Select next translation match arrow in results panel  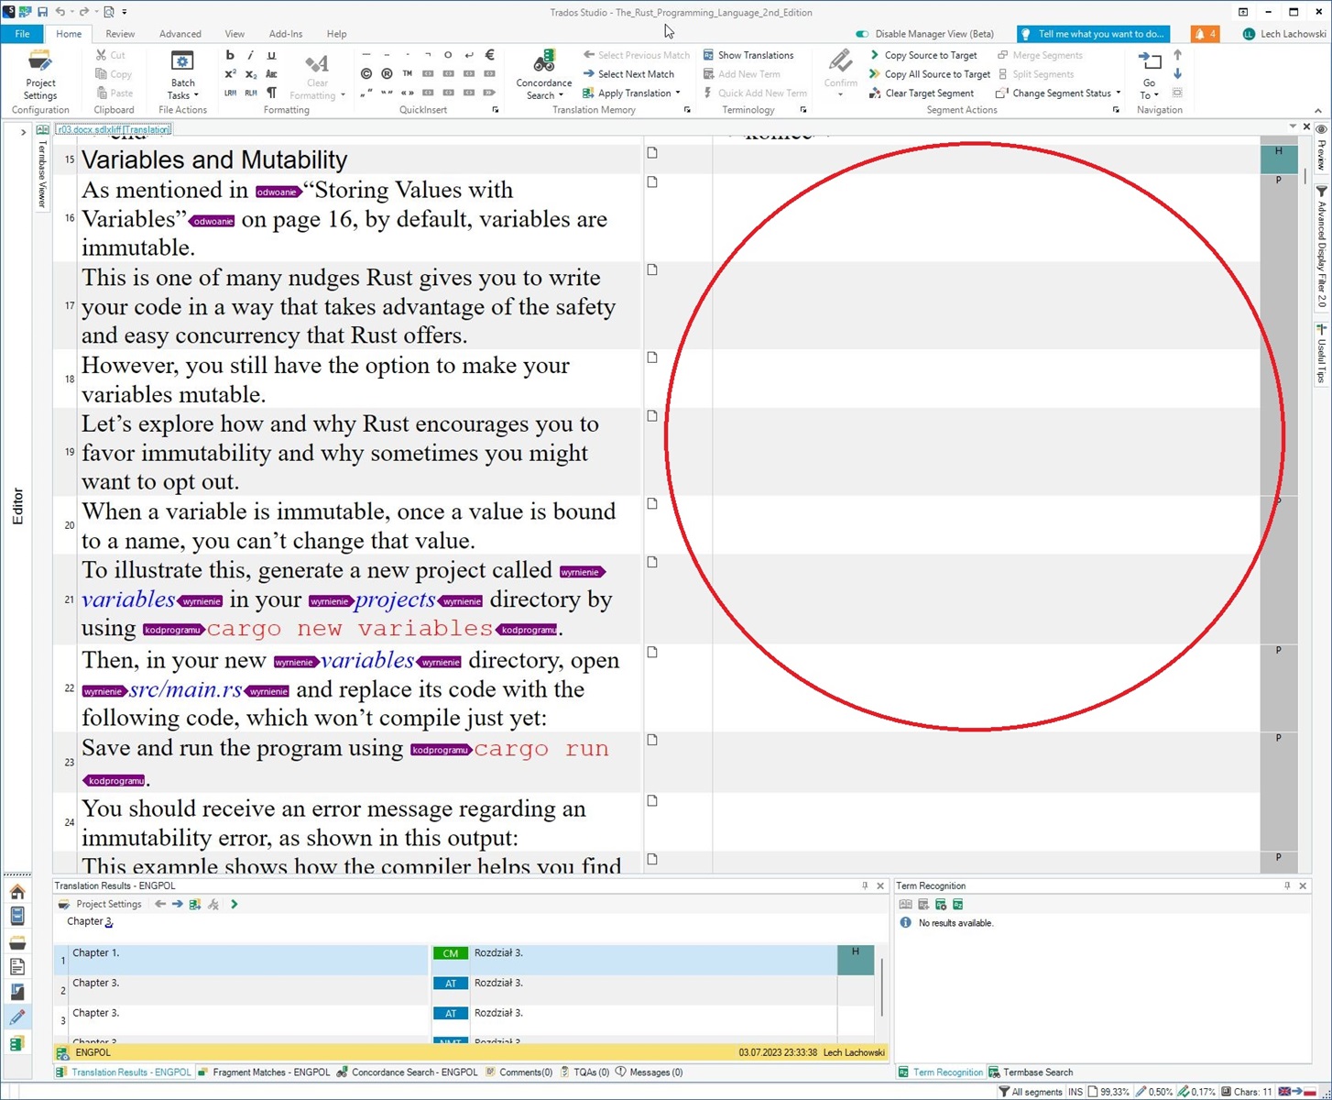(x=177, y=904)
